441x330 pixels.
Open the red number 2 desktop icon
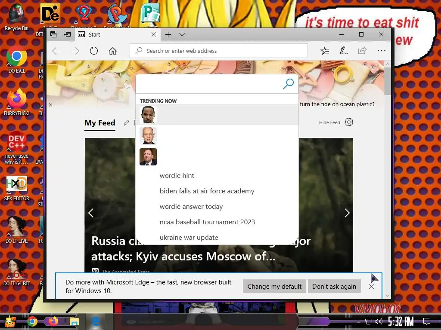point(84,13)
